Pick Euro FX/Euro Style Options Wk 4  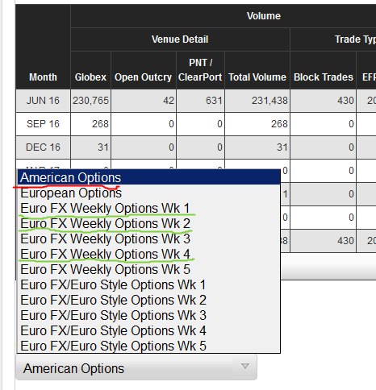click(148, 330)
